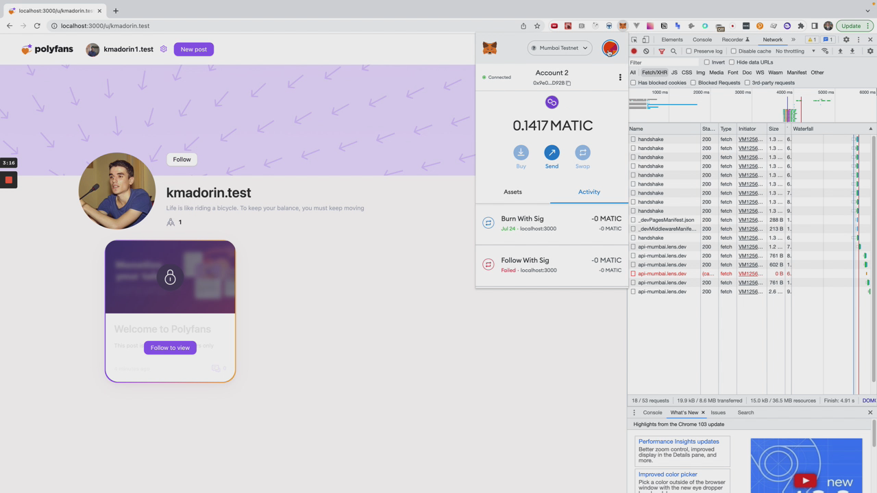
Task: Toggle Preserve log checkbox
Action: click(x=689, y=51)
